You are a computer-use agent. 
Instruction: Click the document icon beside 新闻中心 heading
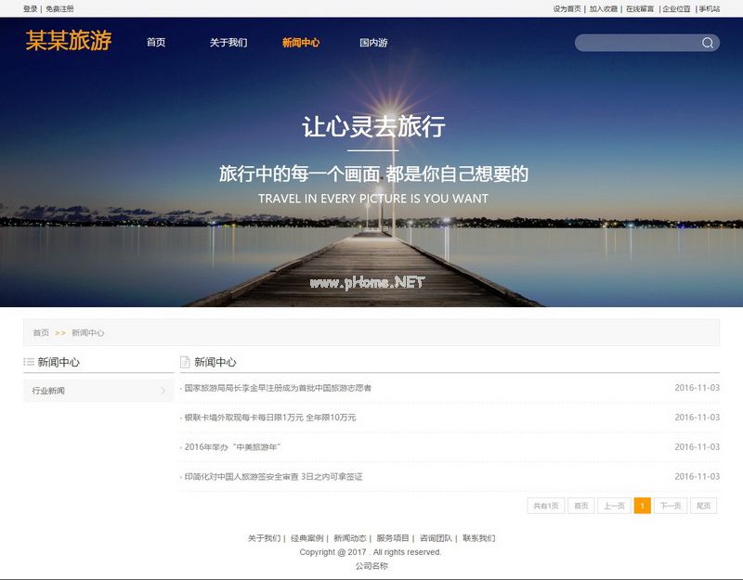pos(185,362)
